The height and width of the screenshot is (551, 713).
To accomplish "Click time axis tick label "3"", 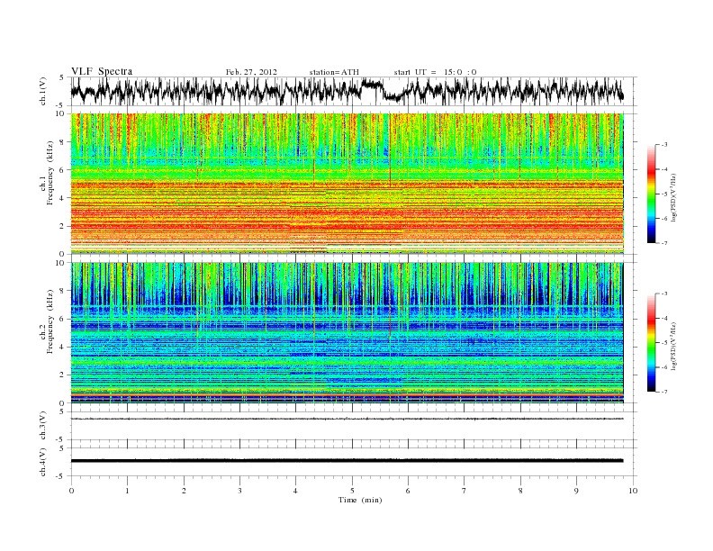I will pos(239,491).
